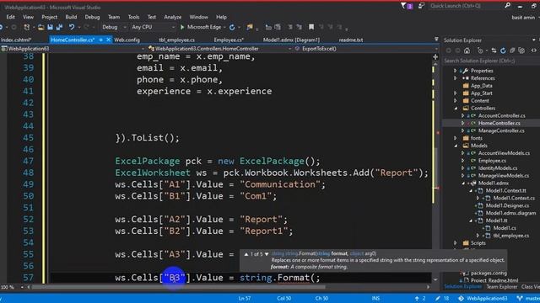Pin the HomeController.cs tab
Image resolution: width=540 pixels, height=303 pixels.
(101, 40)
